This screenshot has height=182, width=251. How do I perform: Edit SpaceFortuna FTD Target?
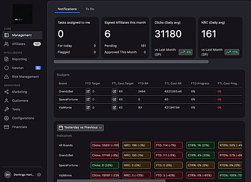tap(88, 99)
